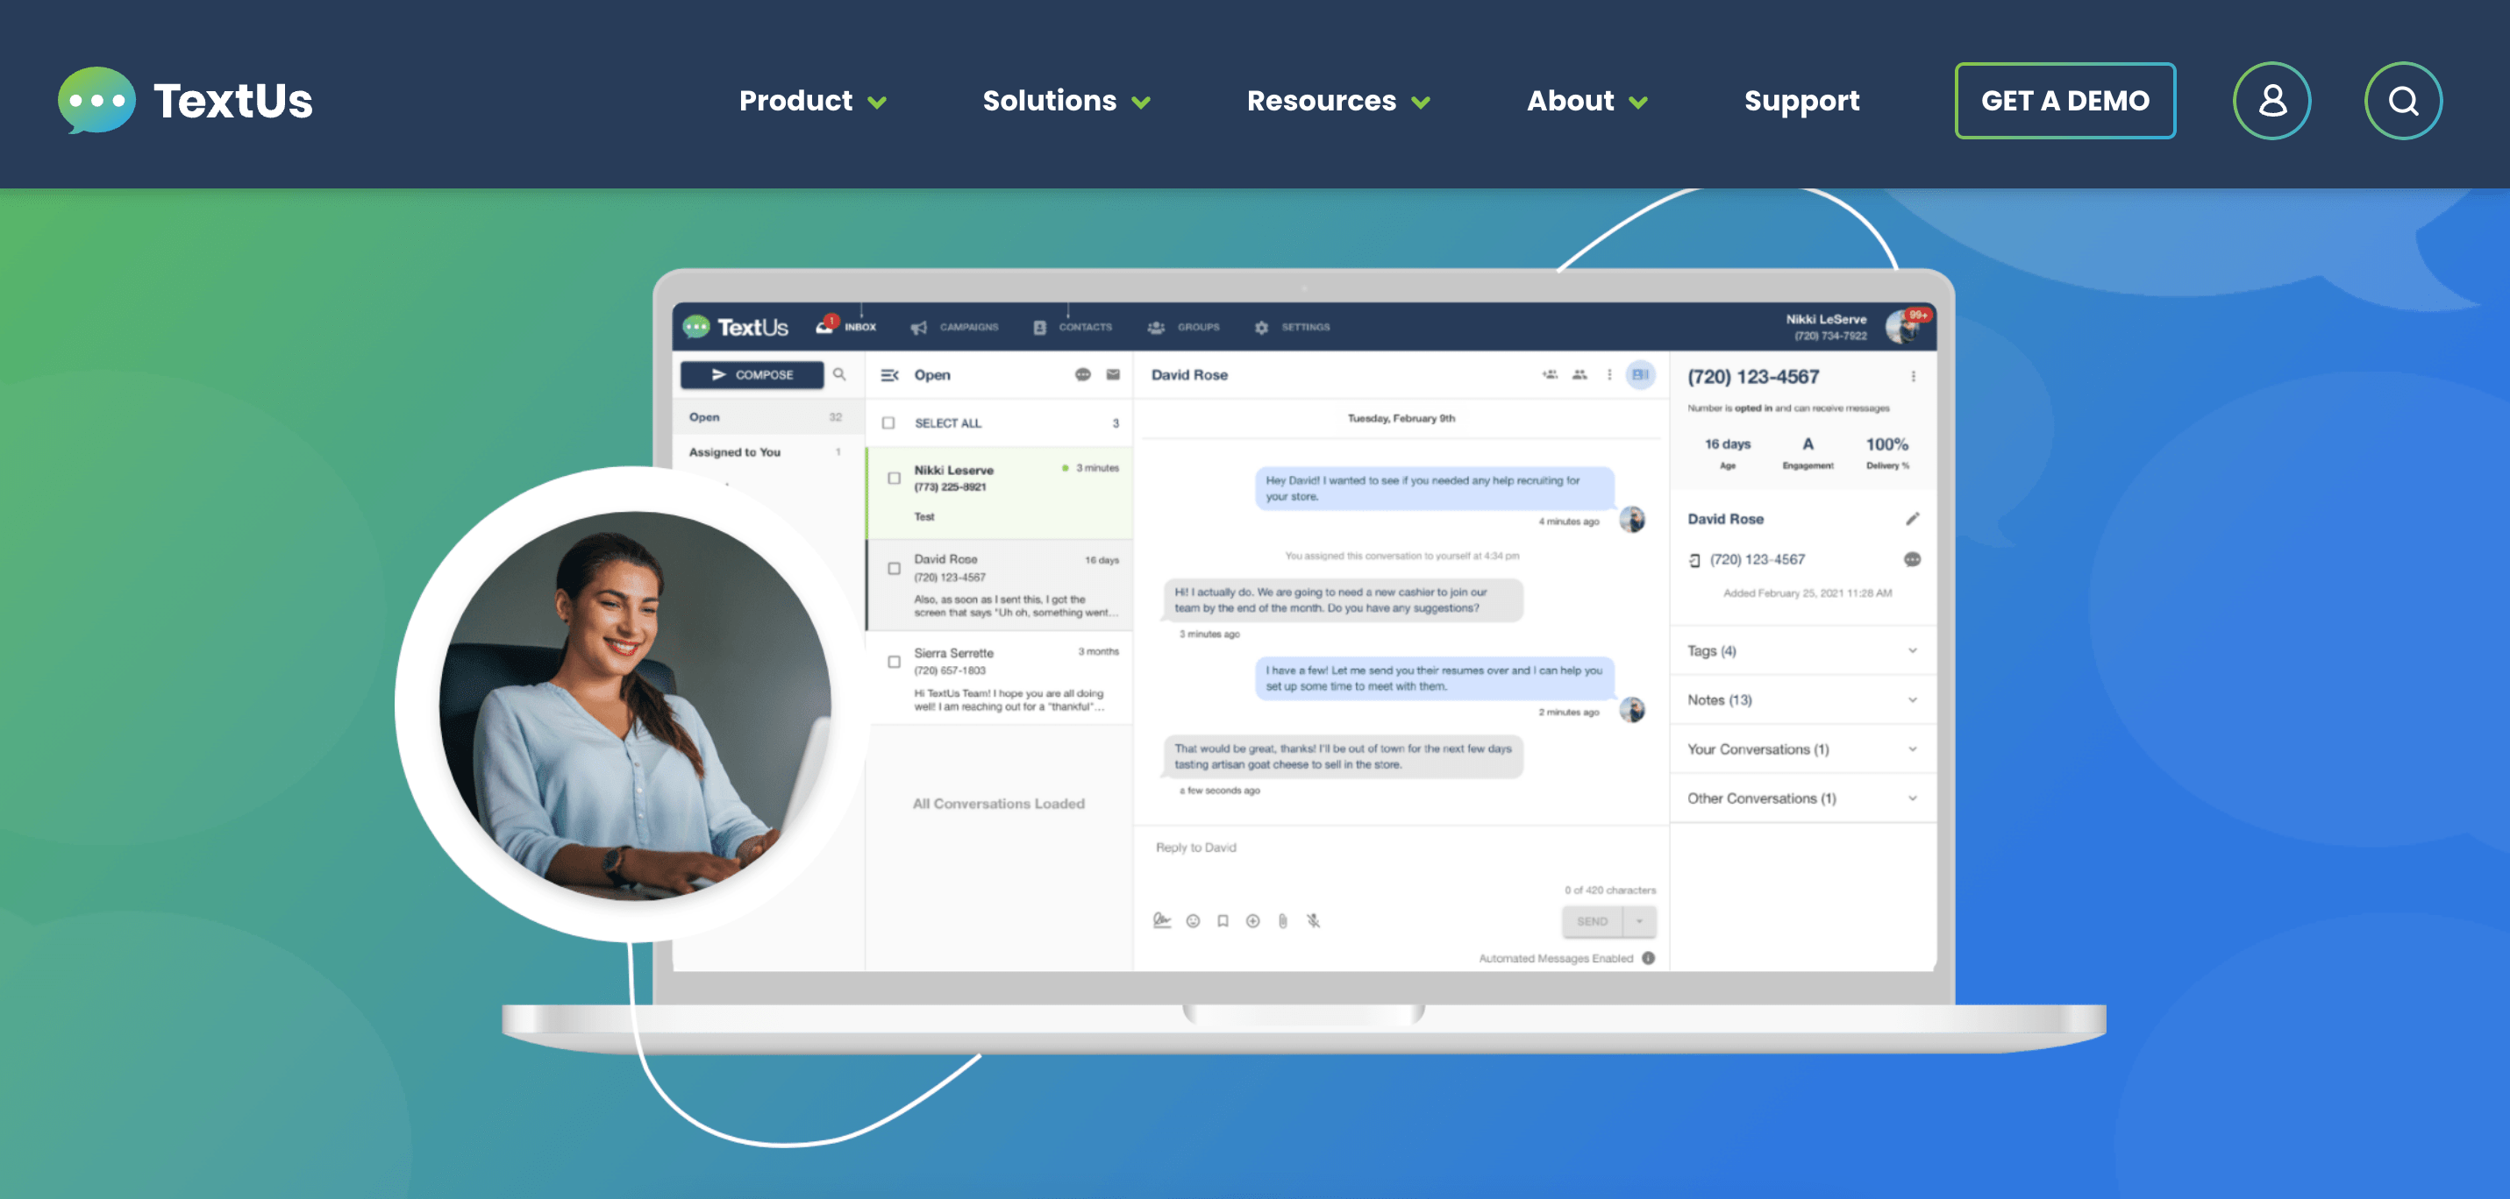The height and width of the screenshot is (1199, 2510).
Task: Open the Send button dropdown arrow
Action: pyautogui.click(x=1640, y=921)
